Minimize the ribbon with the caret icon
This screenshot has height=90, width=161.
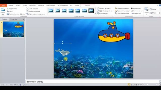(x=157, y=5)
